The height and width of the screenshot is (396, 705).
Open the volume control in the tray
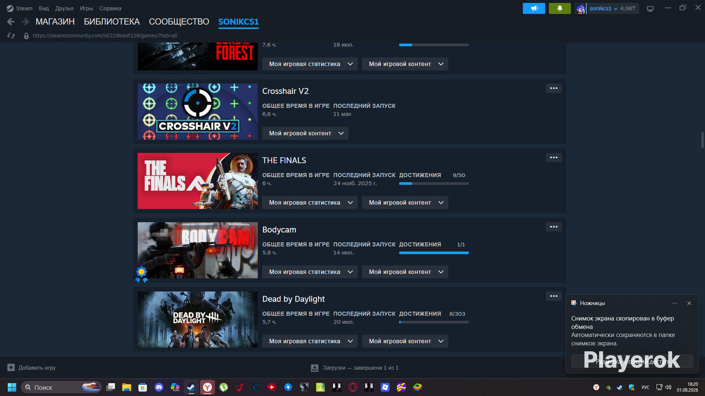point(669,387)
